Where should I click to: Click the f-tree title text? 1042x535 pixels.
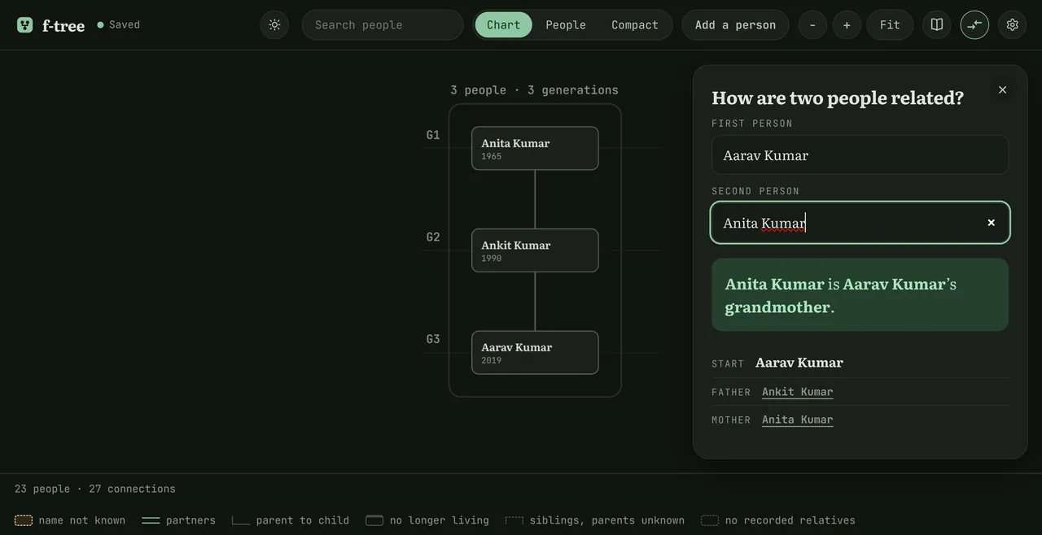(63, 25)
